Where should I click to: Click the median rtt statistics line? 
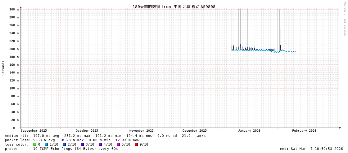105,136
